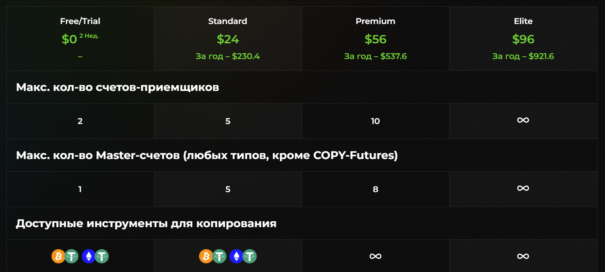Select the Elite plan header
Screen dimensions: 605x272
[523, 21]
